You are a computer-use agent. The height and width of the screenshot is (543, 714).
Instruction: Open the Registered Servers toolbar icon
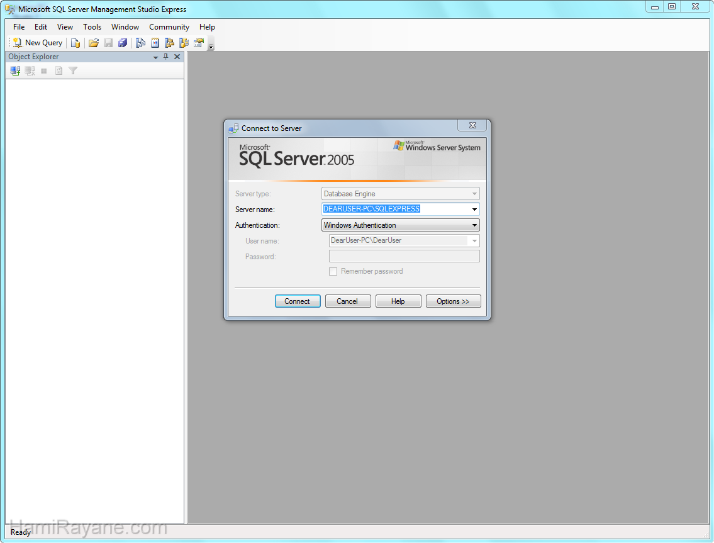coord(141,43)
